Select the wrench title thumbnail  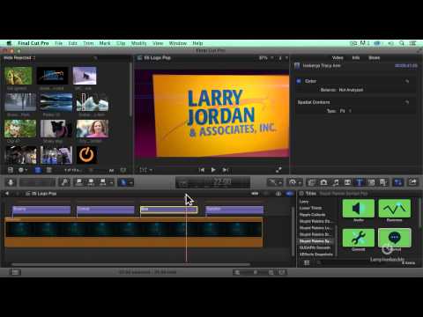point(359,238)
